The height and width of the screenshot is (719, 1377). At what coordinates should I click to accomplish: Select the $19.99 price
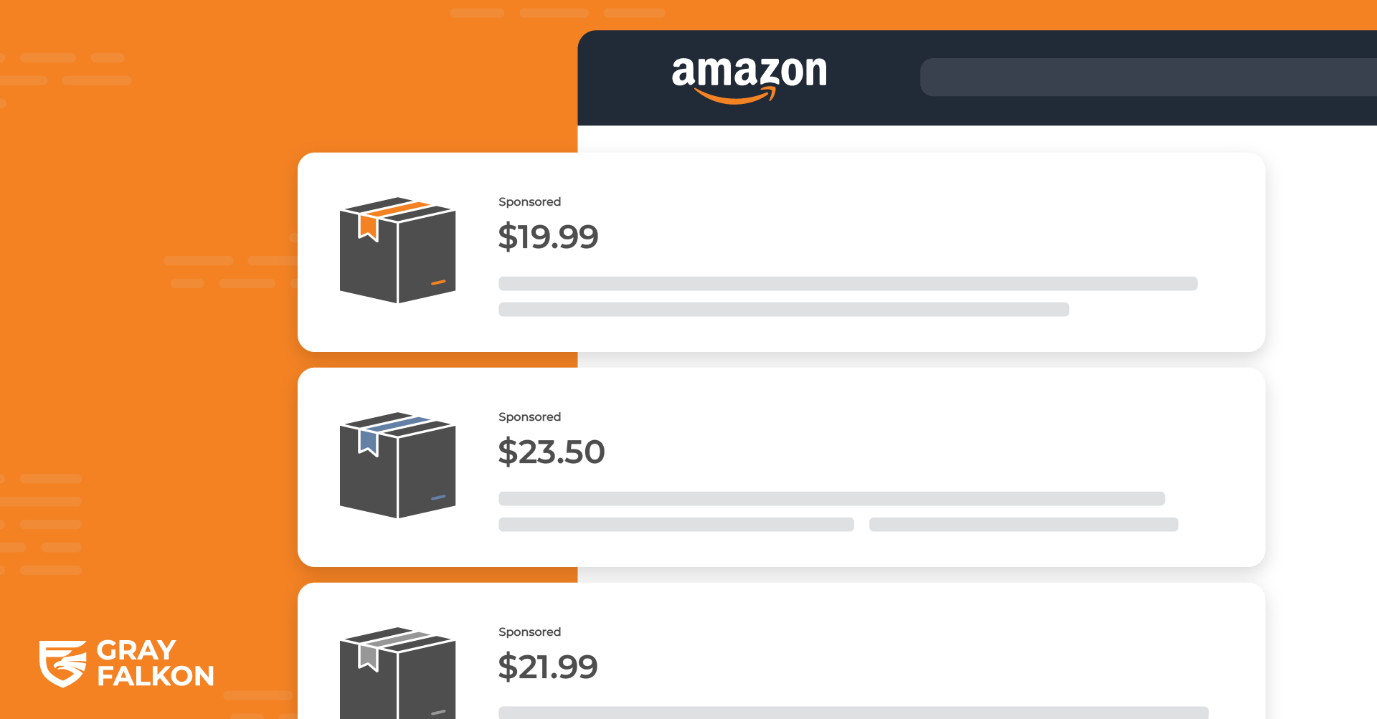point(548,237)
